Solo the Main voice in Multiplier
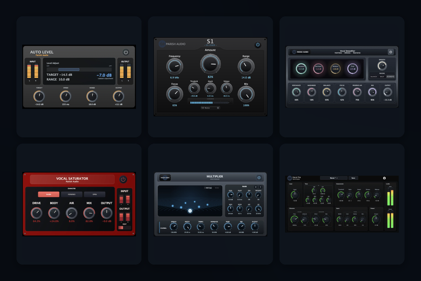This screenshot has height=281, width=421. pos(260,187)
